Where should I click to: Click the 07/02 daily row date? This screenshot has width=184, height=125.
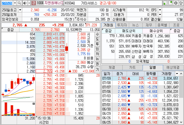pyautogui.click(x=106, y=100)
